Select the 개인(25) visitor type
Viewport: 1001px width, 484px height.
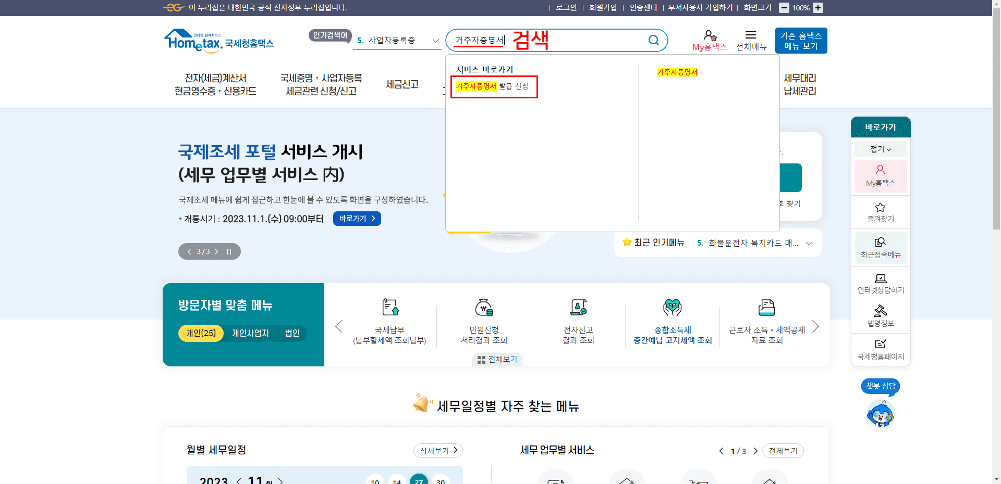(x=201, y=333)
